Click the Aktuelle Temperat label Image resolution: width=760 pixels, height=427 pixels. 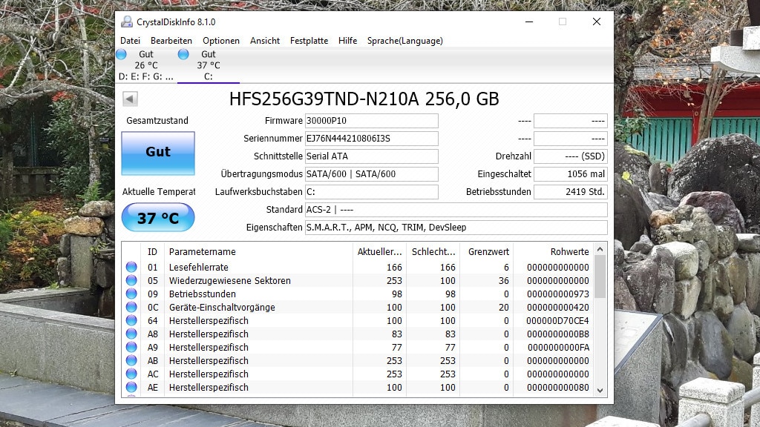[159, 192]
